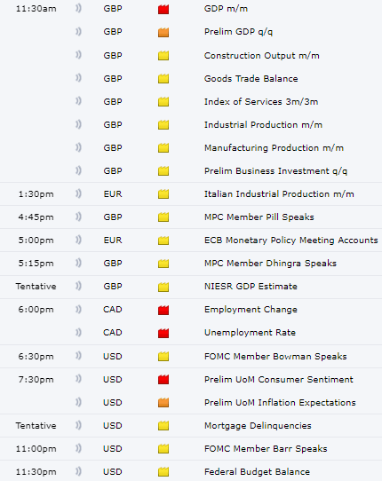Open the Prelim GDP q/q event
Viewport: 382px width, 481px height.
coord(239,32)
